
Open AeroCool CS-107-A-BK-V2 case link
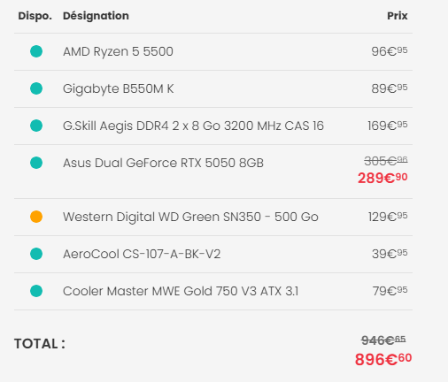click(142, 254)
